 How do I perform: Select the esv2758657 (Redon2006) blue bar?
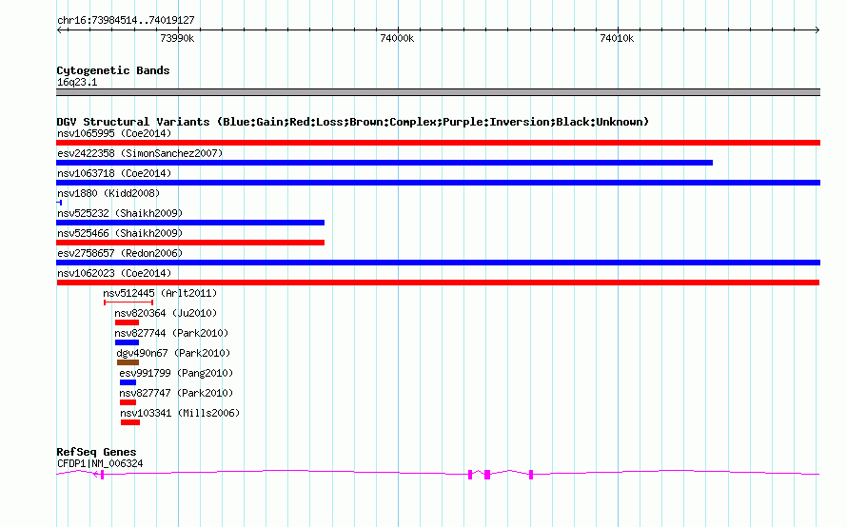(438, 263)
